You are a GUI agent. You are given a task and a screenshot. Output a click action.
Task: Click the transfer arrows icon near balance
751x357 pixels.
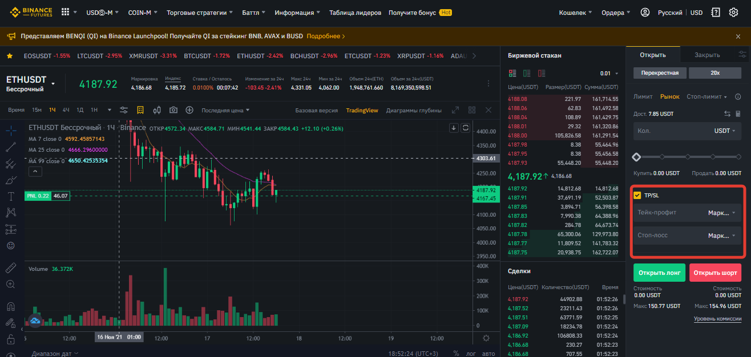(x=727, y=114)
